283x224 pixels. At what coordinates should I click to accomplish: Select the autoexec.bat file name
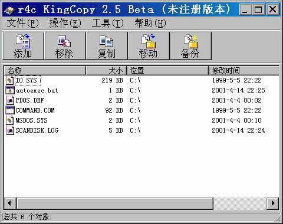tap(37, 90)
